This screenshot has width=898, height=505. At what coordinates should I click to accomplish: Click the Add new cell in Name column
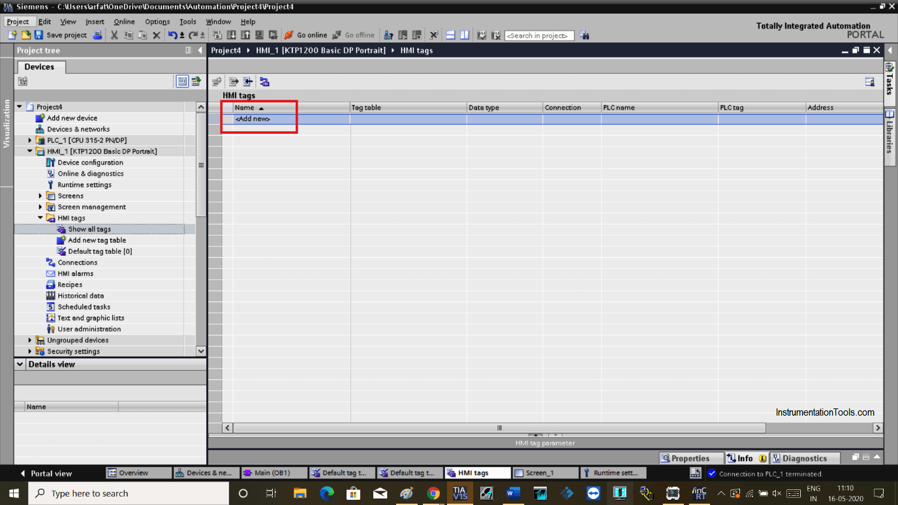click(x=291, y=119)
